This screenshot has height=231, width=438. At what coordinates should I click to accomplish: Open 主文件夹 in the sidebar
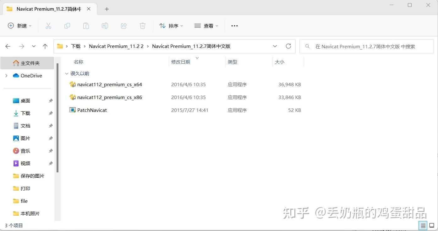coord(27,63)
